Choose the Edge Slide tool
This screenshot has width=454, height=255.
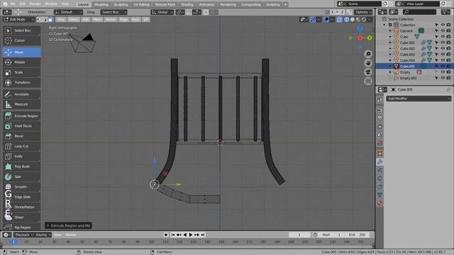tap(21, 197)
